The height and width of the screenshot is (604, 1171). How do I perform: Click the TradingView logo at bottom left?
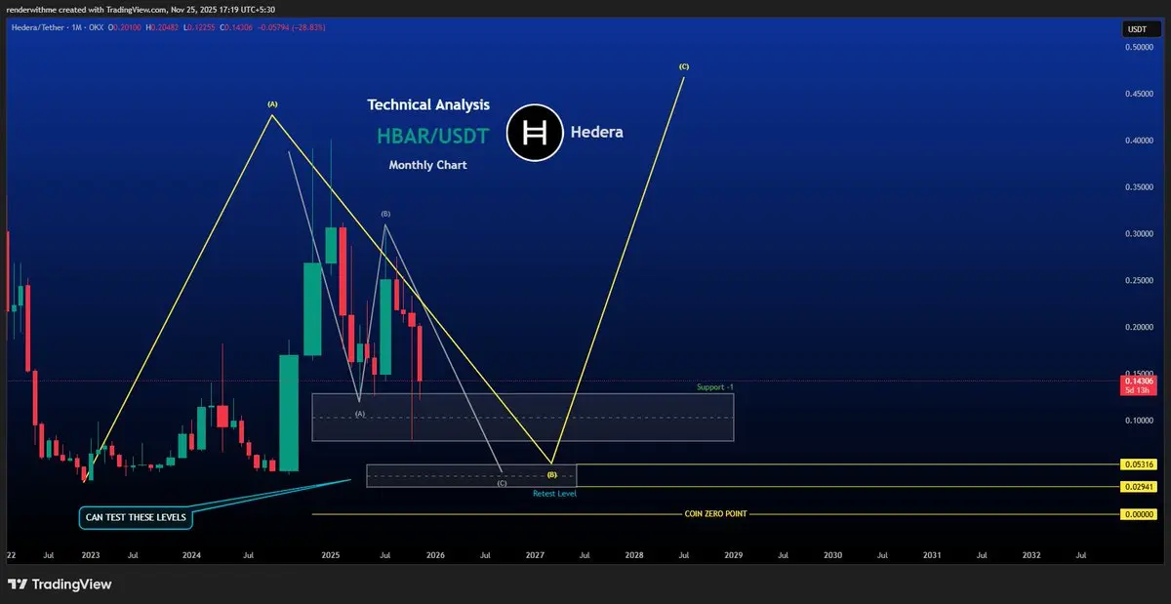pos(60,584)
